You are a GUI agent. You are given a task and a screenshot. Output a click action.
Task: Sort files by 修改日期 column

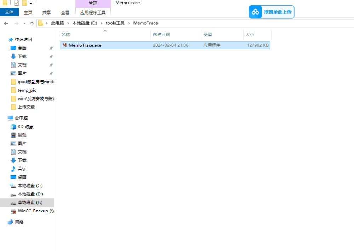(x=161, y=35)
